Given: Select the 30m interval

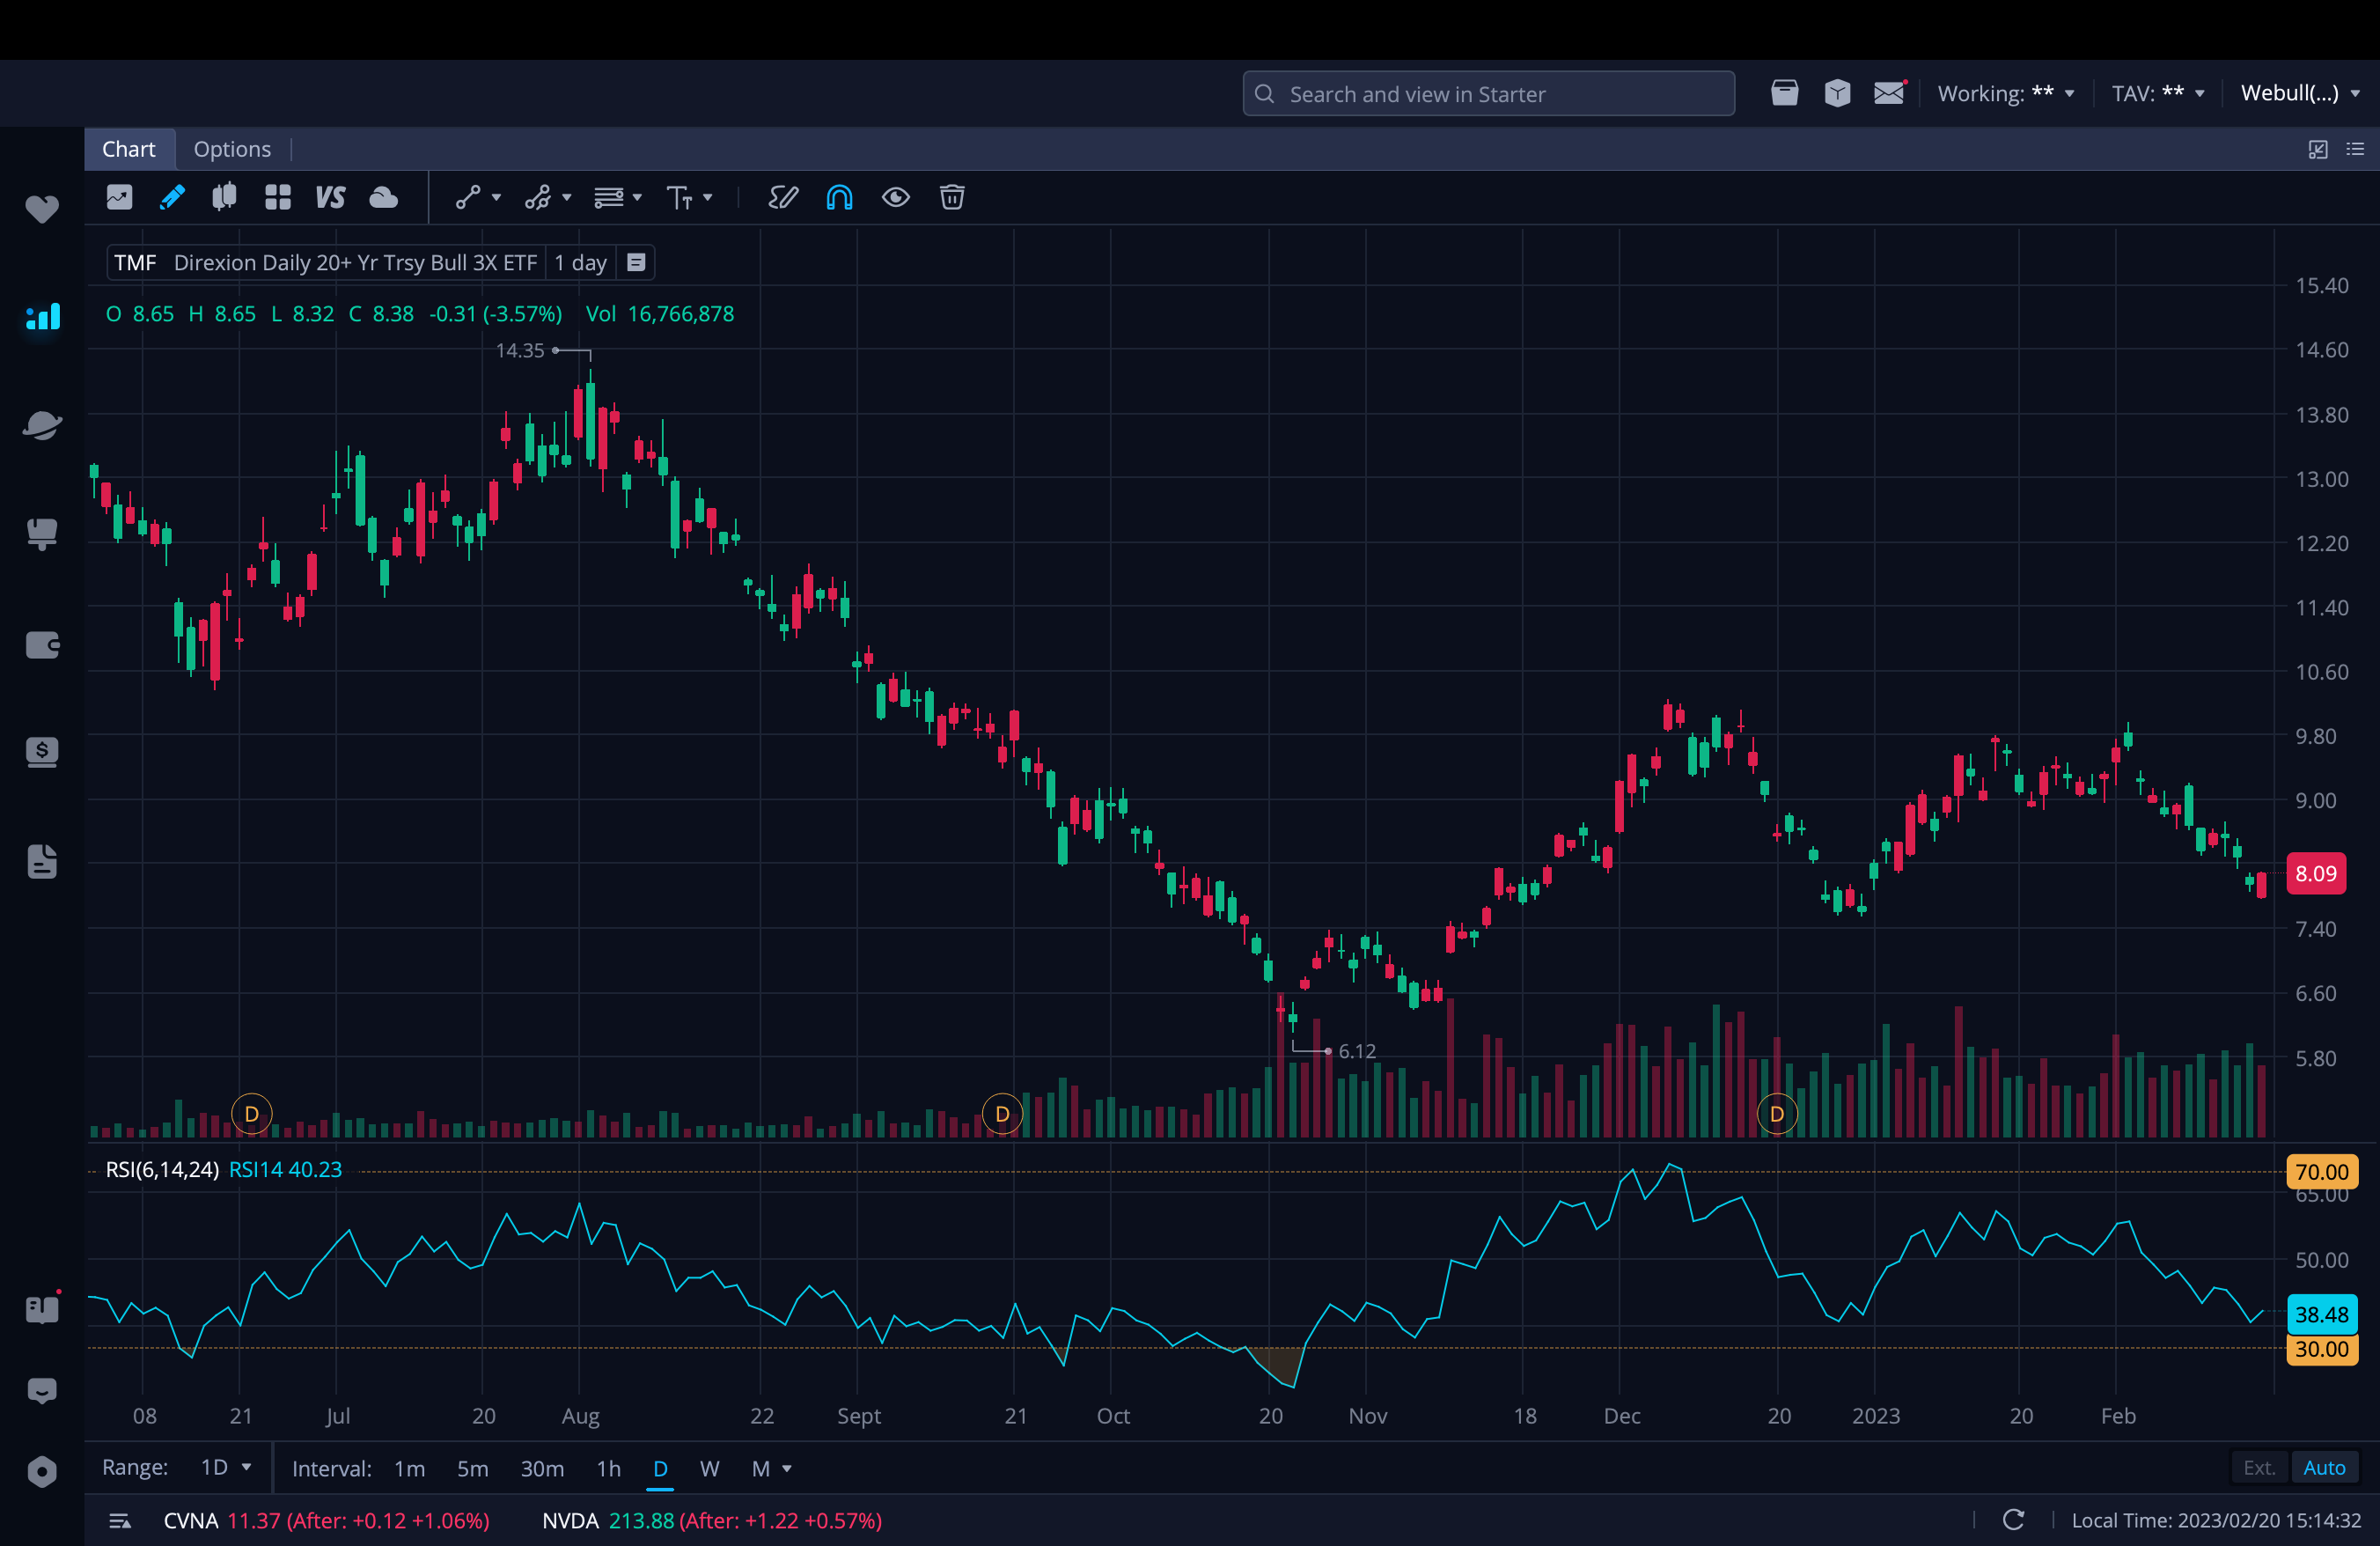Looking at the screenshot, I should click(542, 1468).
